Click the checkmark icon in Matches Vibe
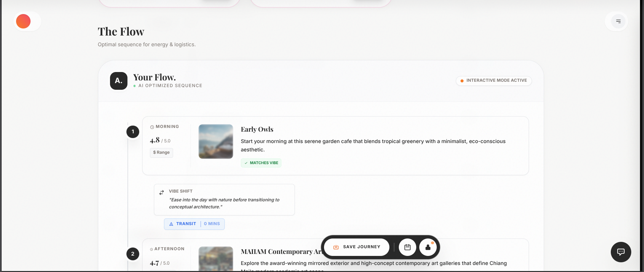Image resolution: width=644 pixels, height=272 pixels. point(246,163)
